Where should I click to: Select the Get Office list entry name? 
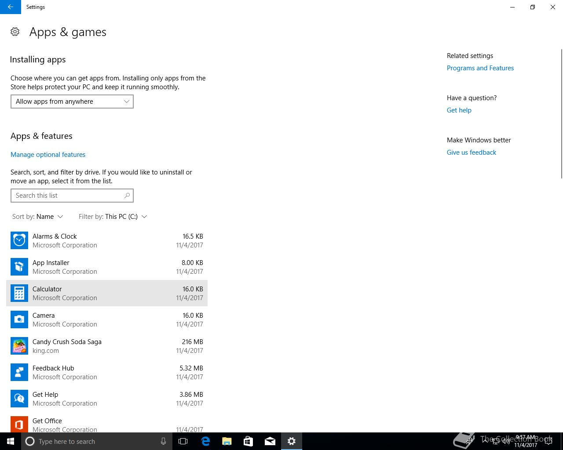(47, 421)
